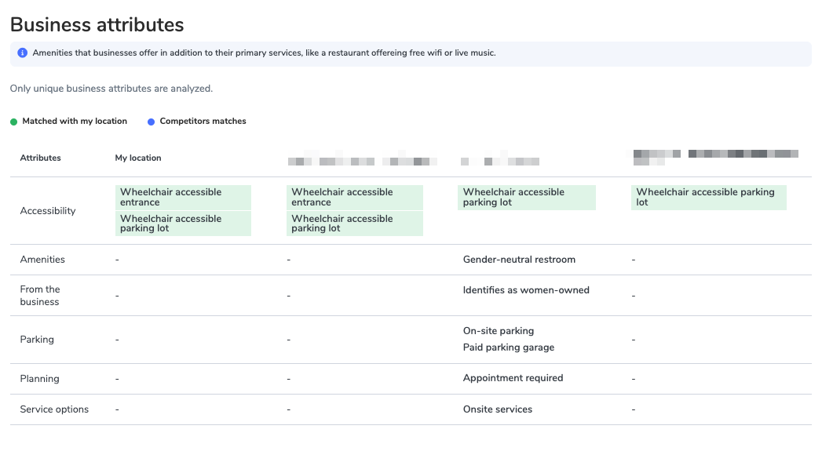
Task: Select the Accessibility row label
Action: coord(48,211)
